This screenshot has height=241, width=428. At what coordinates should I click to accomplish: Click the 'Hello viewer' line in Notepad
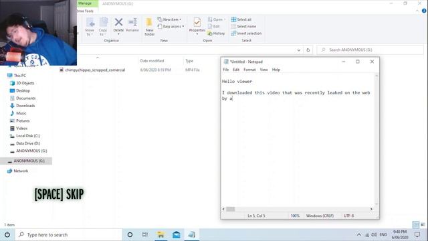[x=237, y=82]
